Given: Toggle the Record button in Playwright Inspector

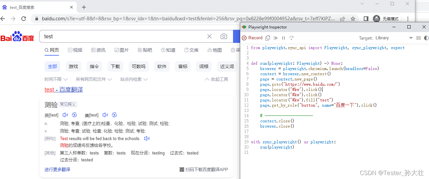Looking at the screenshot, I should point(252,38).
